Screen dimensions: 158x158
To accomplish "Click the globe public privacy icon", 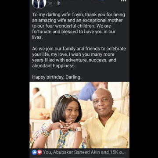I will (x=58, y=3).
